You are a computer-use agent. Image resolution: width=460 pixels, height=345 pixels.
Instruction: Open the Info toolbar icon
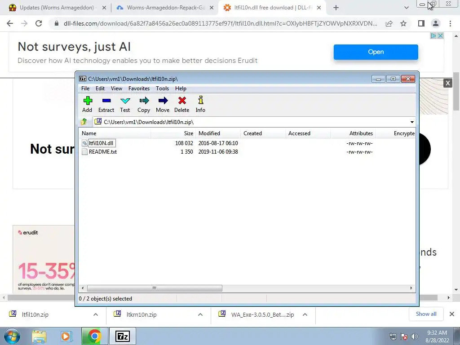click(201, 100)
